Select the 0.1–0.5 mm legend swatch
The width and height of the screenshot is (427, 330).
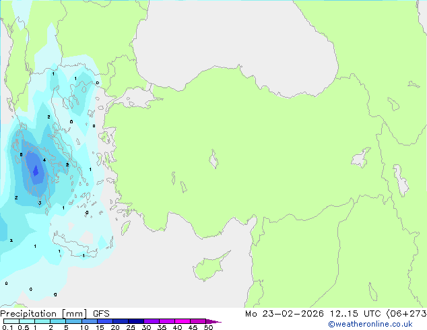click(x=11, y=321)
